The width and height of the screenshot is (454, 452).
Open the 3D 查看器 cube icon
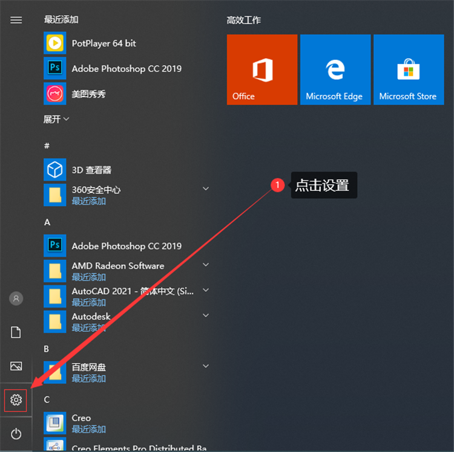point(54,170)
